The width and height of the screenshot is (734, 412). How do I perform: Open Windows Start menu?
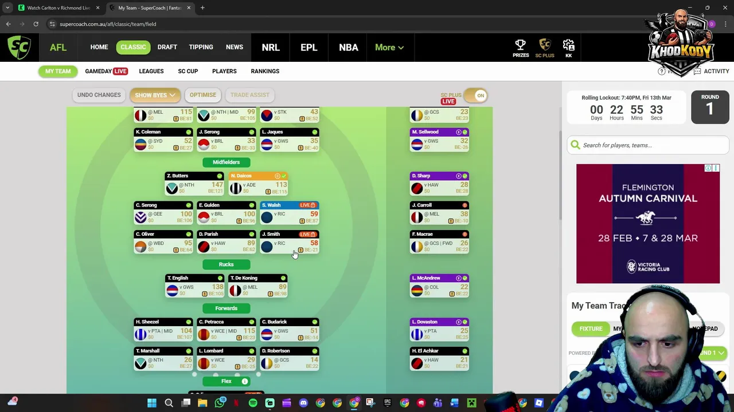(x=152, y=403)
